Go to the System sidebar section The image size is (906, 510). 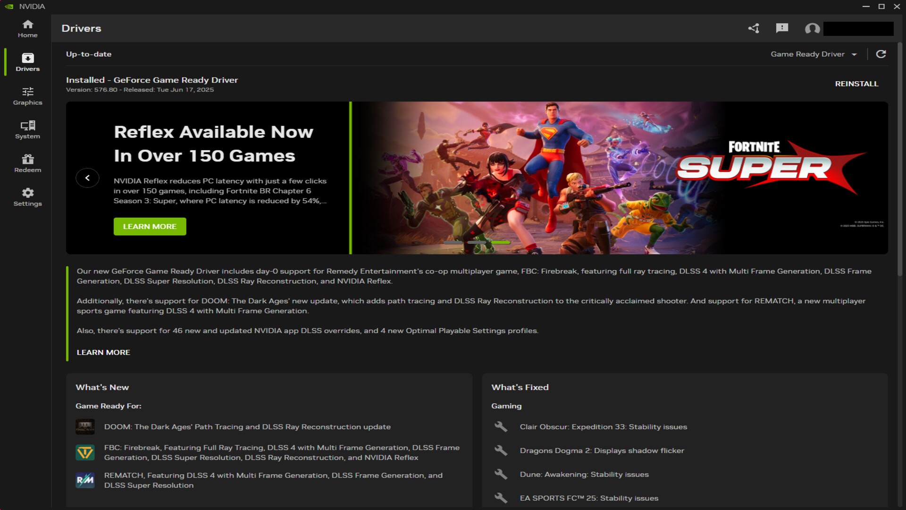coord(27,130)
